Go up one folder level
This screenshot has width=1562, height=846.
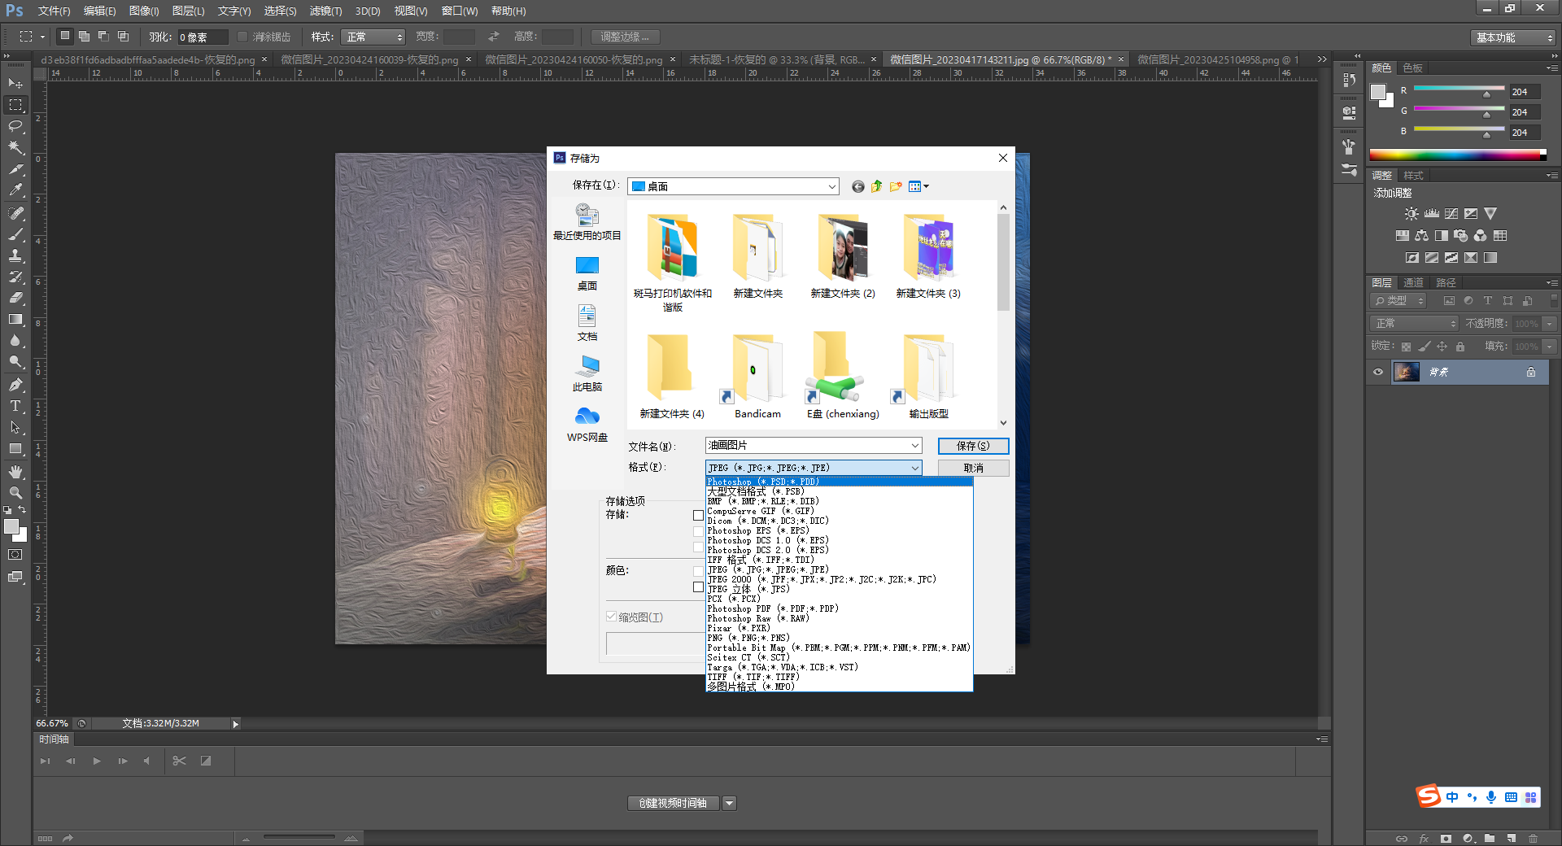pyautogui.click(x=876, y=186)
